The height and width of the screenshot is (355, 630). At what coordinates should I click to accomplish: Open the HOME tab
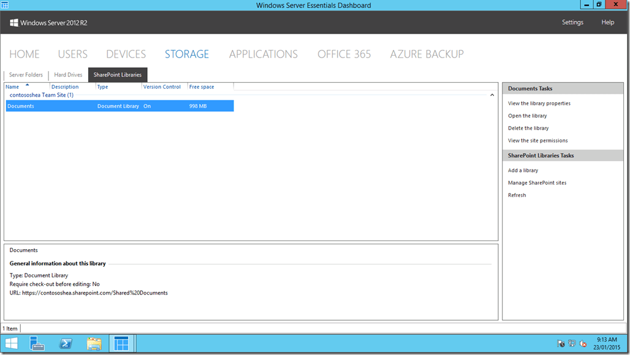[x=24, y=54]
